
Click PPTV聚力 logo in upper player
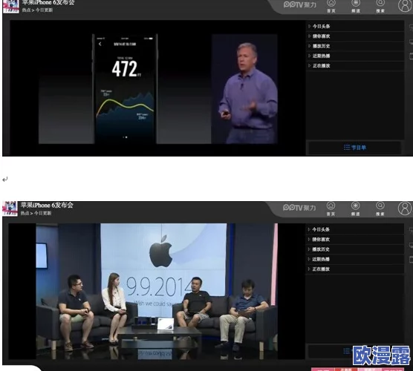[x=300, y=4]
